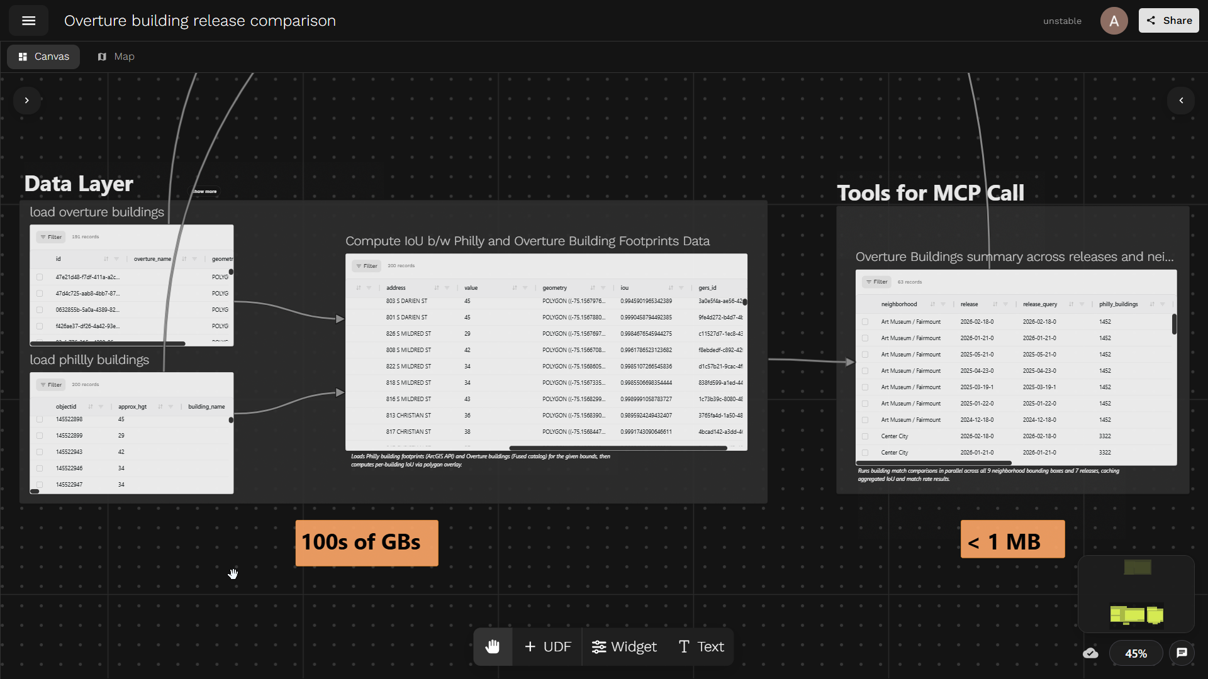Screen dimensions: 1208x679
Task: Tick the Center City 2026-02-18-0 row checkbox
Action: pos(865,436)
